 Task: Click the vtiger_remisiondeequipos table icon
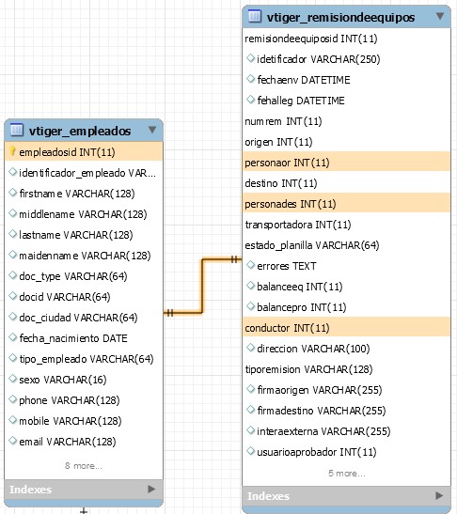(x=255, y=16)
